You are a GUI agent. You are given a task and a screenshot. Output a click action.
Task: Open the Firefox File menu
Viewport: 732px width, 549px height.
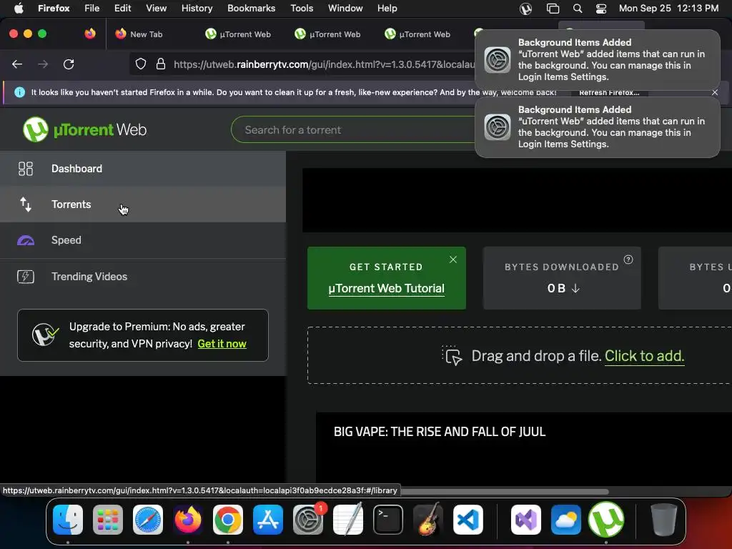click(x=91, y=9)
